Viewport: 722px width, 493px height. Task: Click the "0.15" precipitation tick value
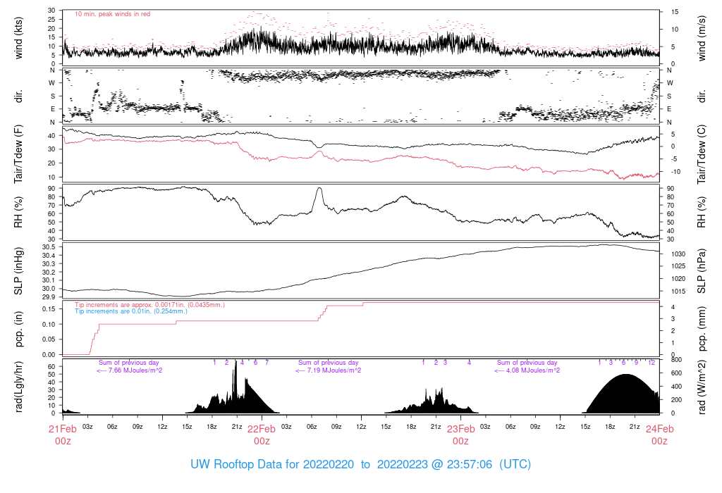pyautogui.click(x=49, y=309)
